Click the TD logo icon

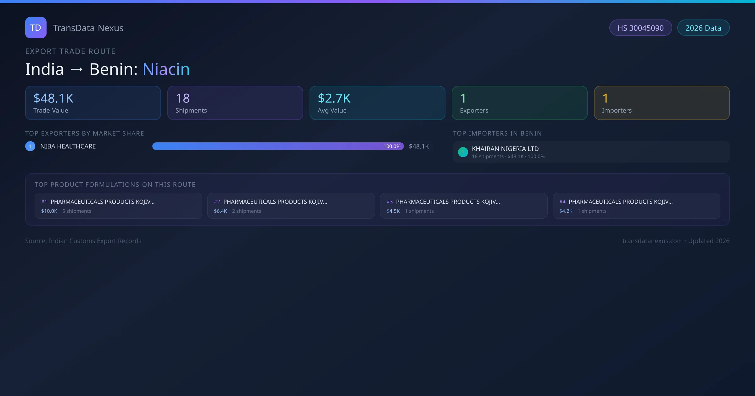point(36,28)
